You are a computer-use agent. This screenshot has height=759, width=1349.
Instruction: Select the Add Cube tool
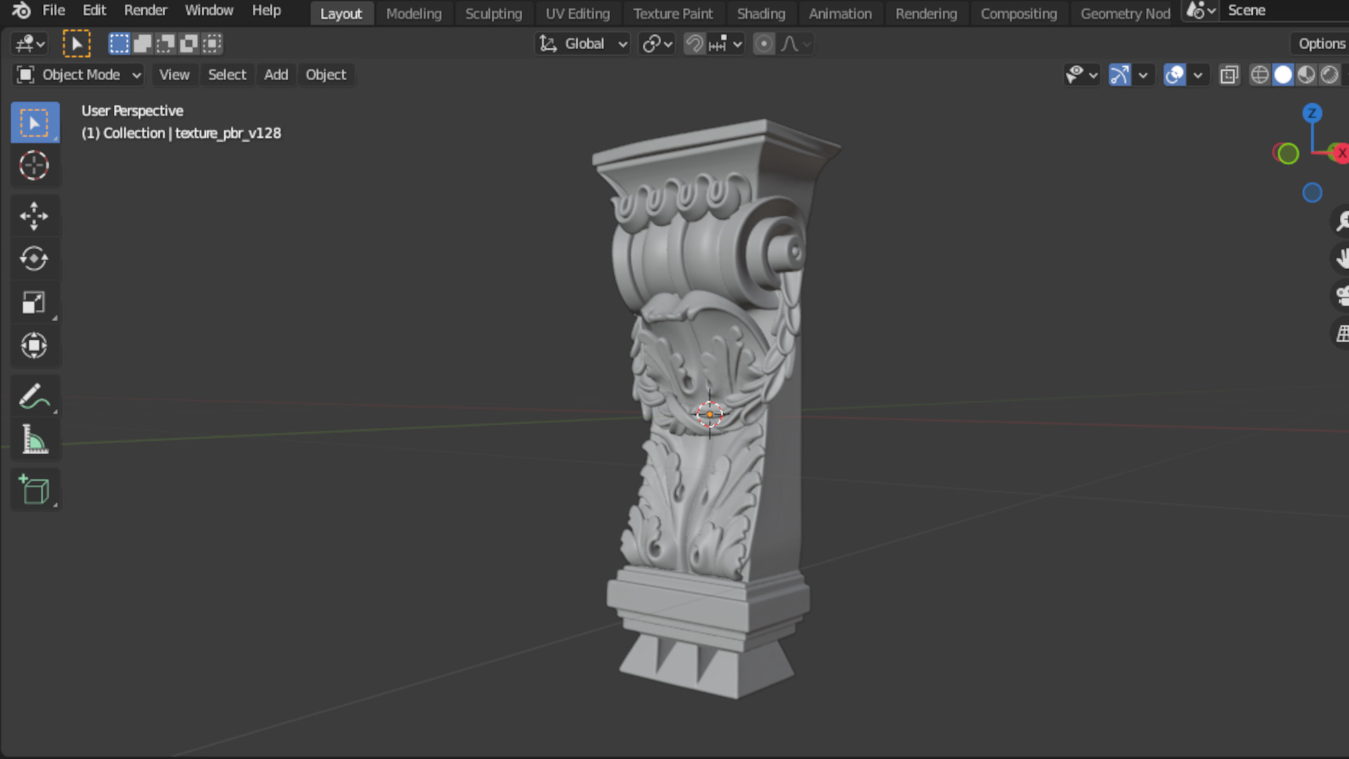point(34,490)
